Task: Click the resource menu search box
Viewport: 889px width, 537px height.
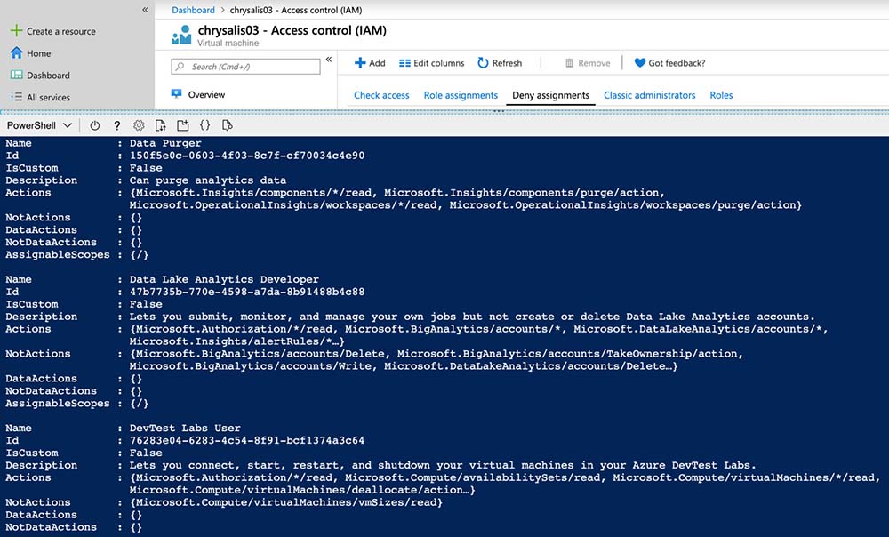Action: click(246, 67)
